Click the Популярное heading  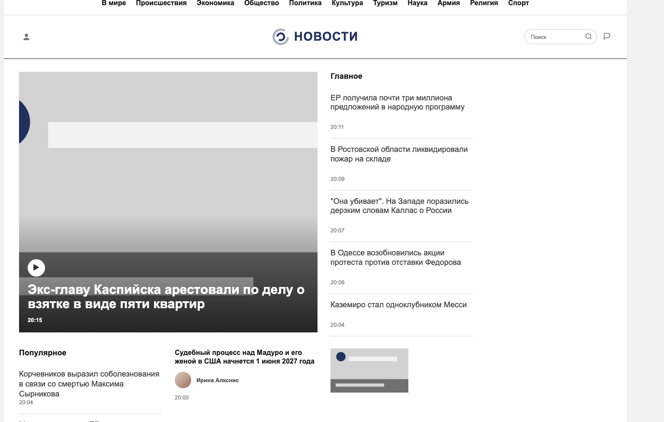click(x=43, y=353)
